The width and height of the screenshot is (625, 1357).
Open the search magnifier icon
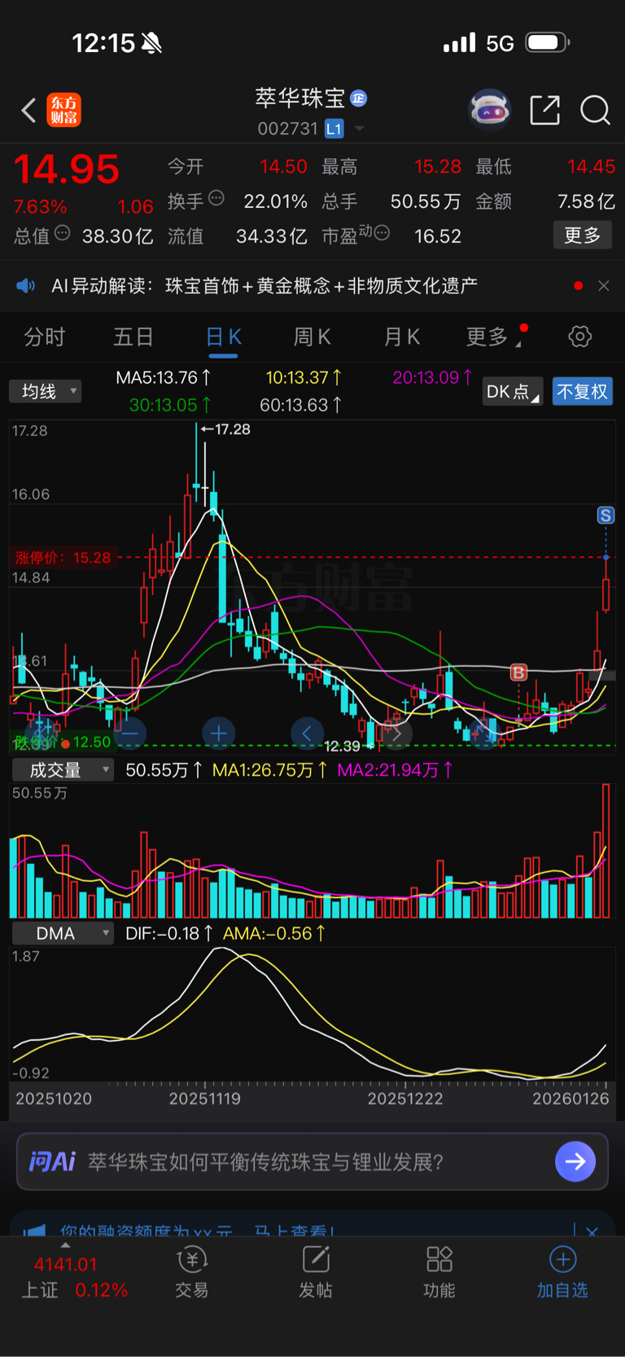pos(595,109)
